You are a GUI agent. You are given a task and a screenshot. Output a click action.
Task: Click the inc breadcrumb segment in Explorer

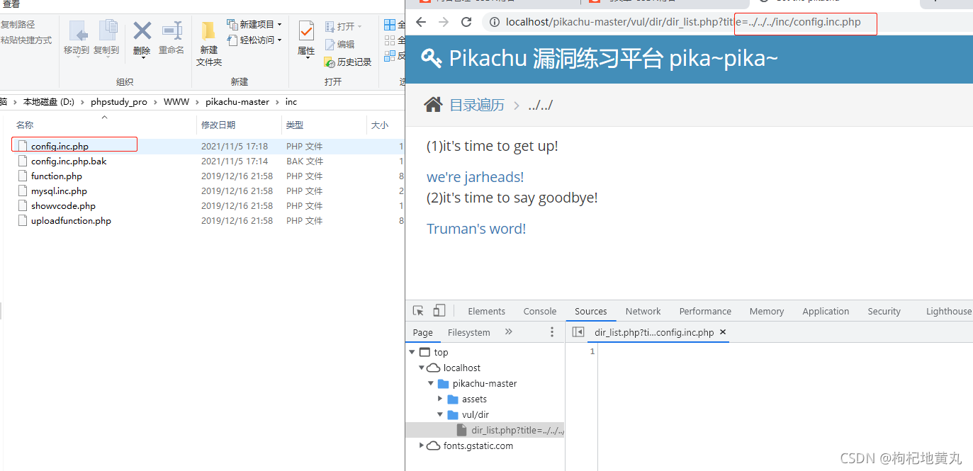(291, 102)
